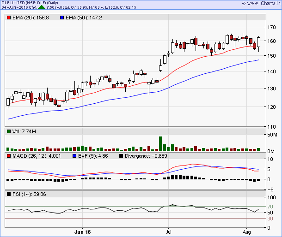Click the tallest green volume bar
282x237 pixels.
click(x=160, y=143)
